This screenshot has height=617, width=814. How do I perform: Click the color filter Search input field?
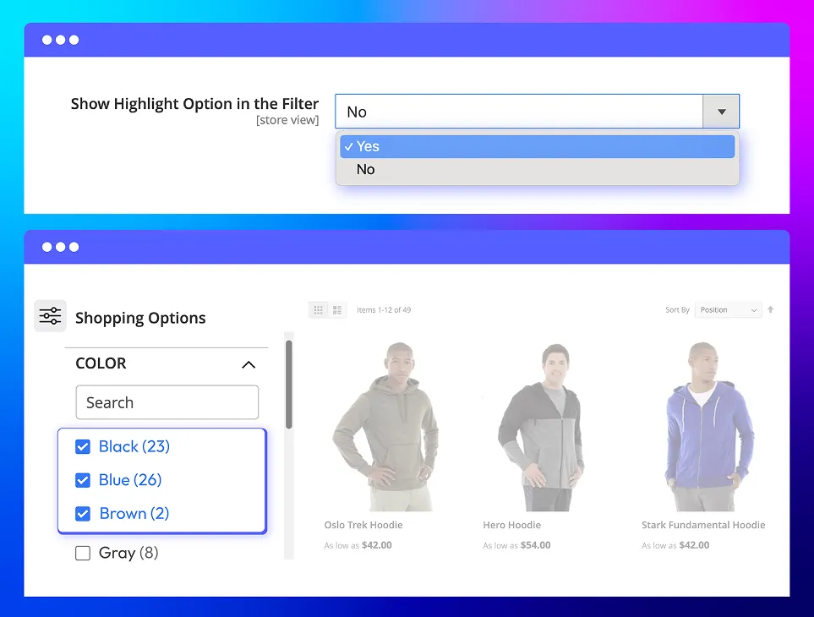pyautogui.click(x=167, y=402)
